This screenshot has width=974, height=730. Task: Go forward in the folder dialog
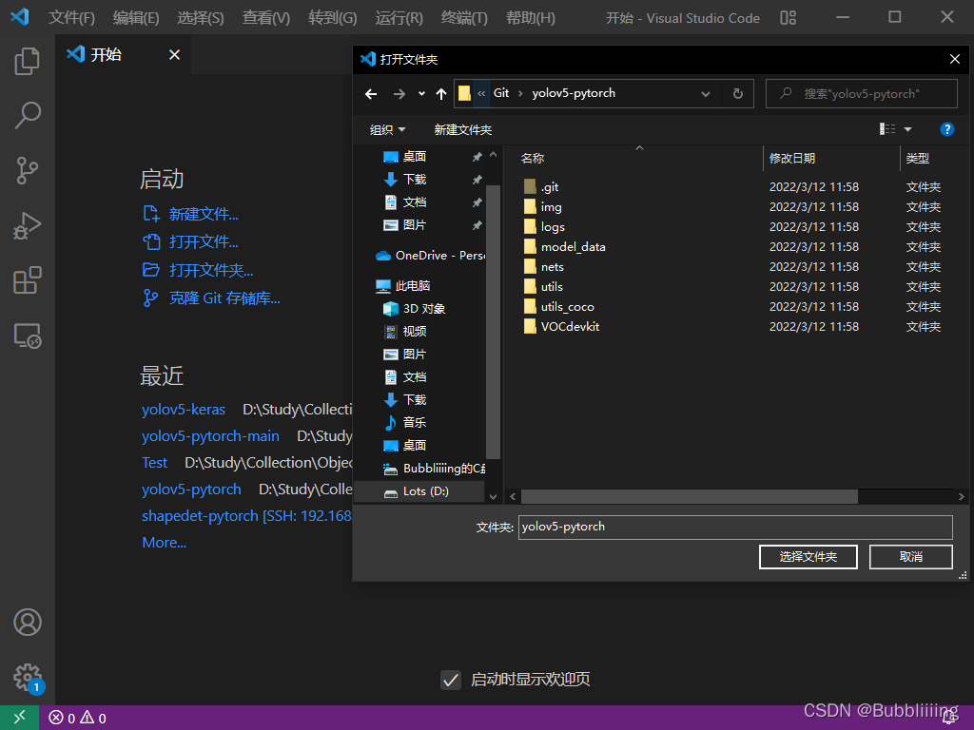(399, 94)
